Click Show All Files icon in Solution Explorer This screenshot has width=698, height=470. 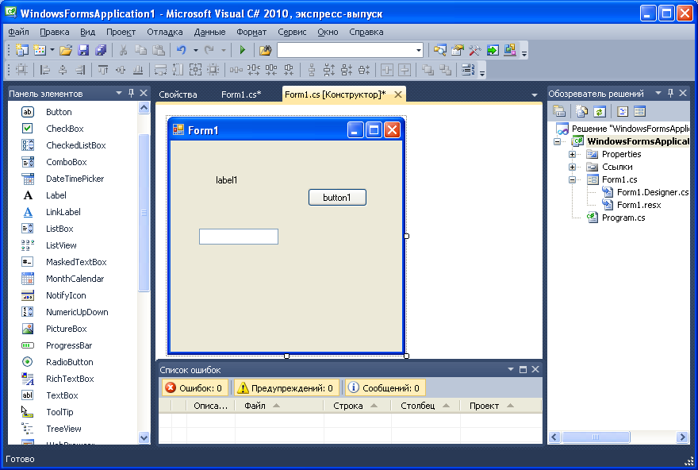click(x=582, y=111)
